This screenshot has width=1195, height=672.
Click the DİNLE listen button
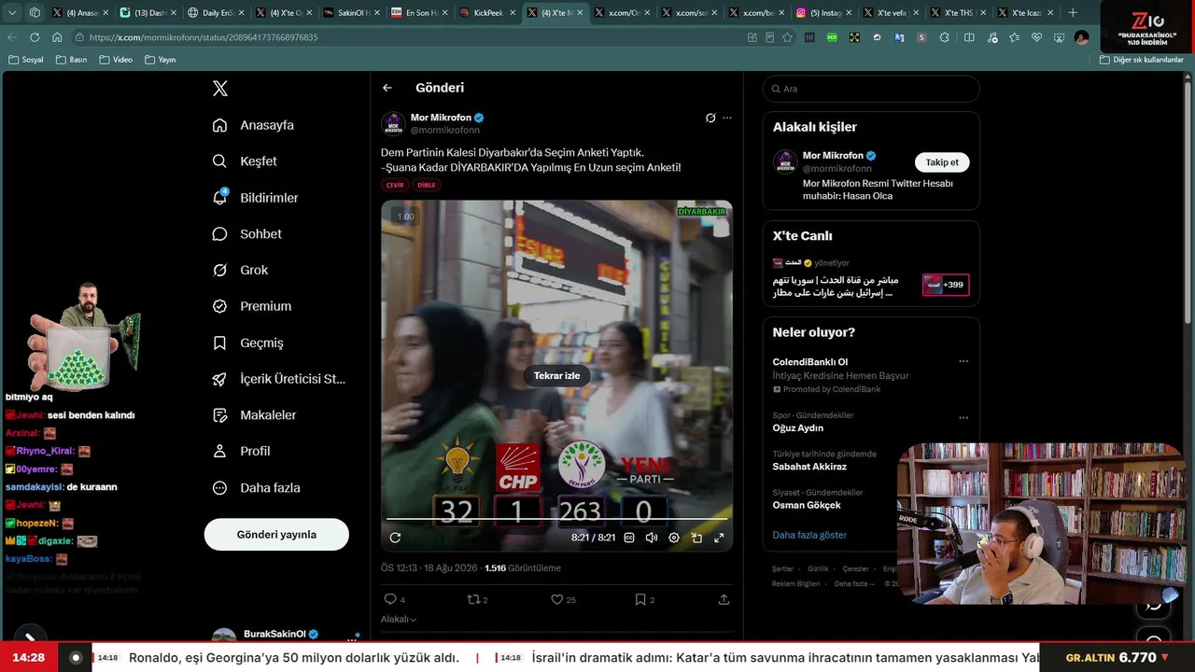427,185
